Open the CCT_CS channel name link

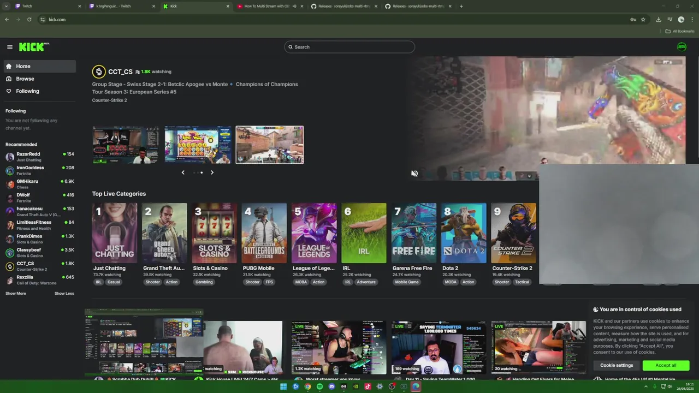[x=120, y=72]
